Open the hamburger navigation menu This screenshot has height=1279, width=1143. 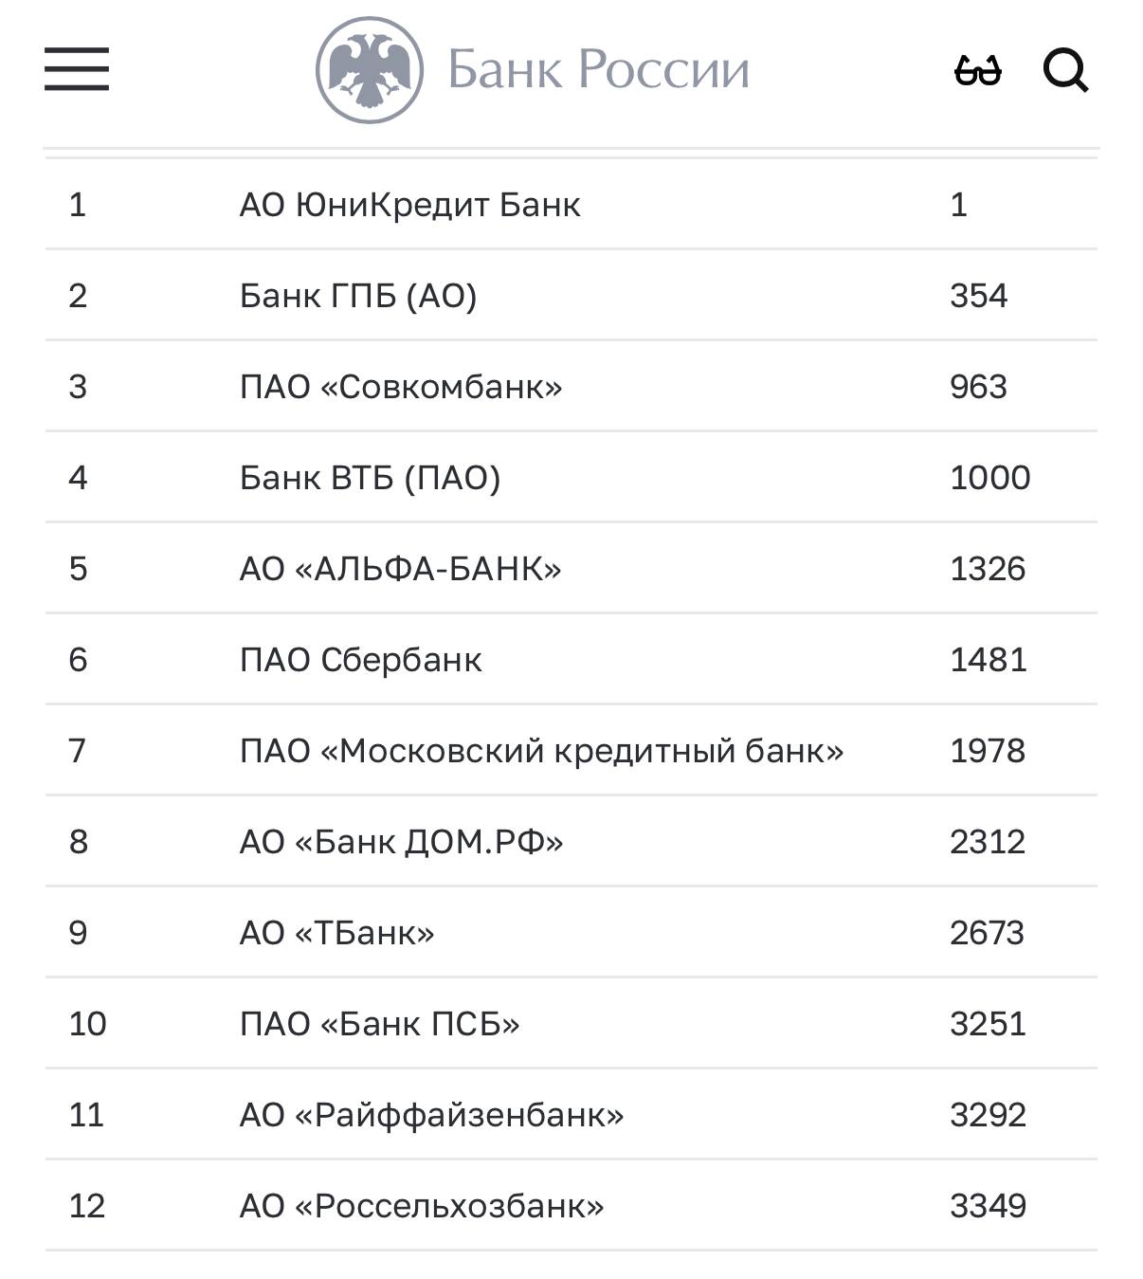click(x=77, y=69)
